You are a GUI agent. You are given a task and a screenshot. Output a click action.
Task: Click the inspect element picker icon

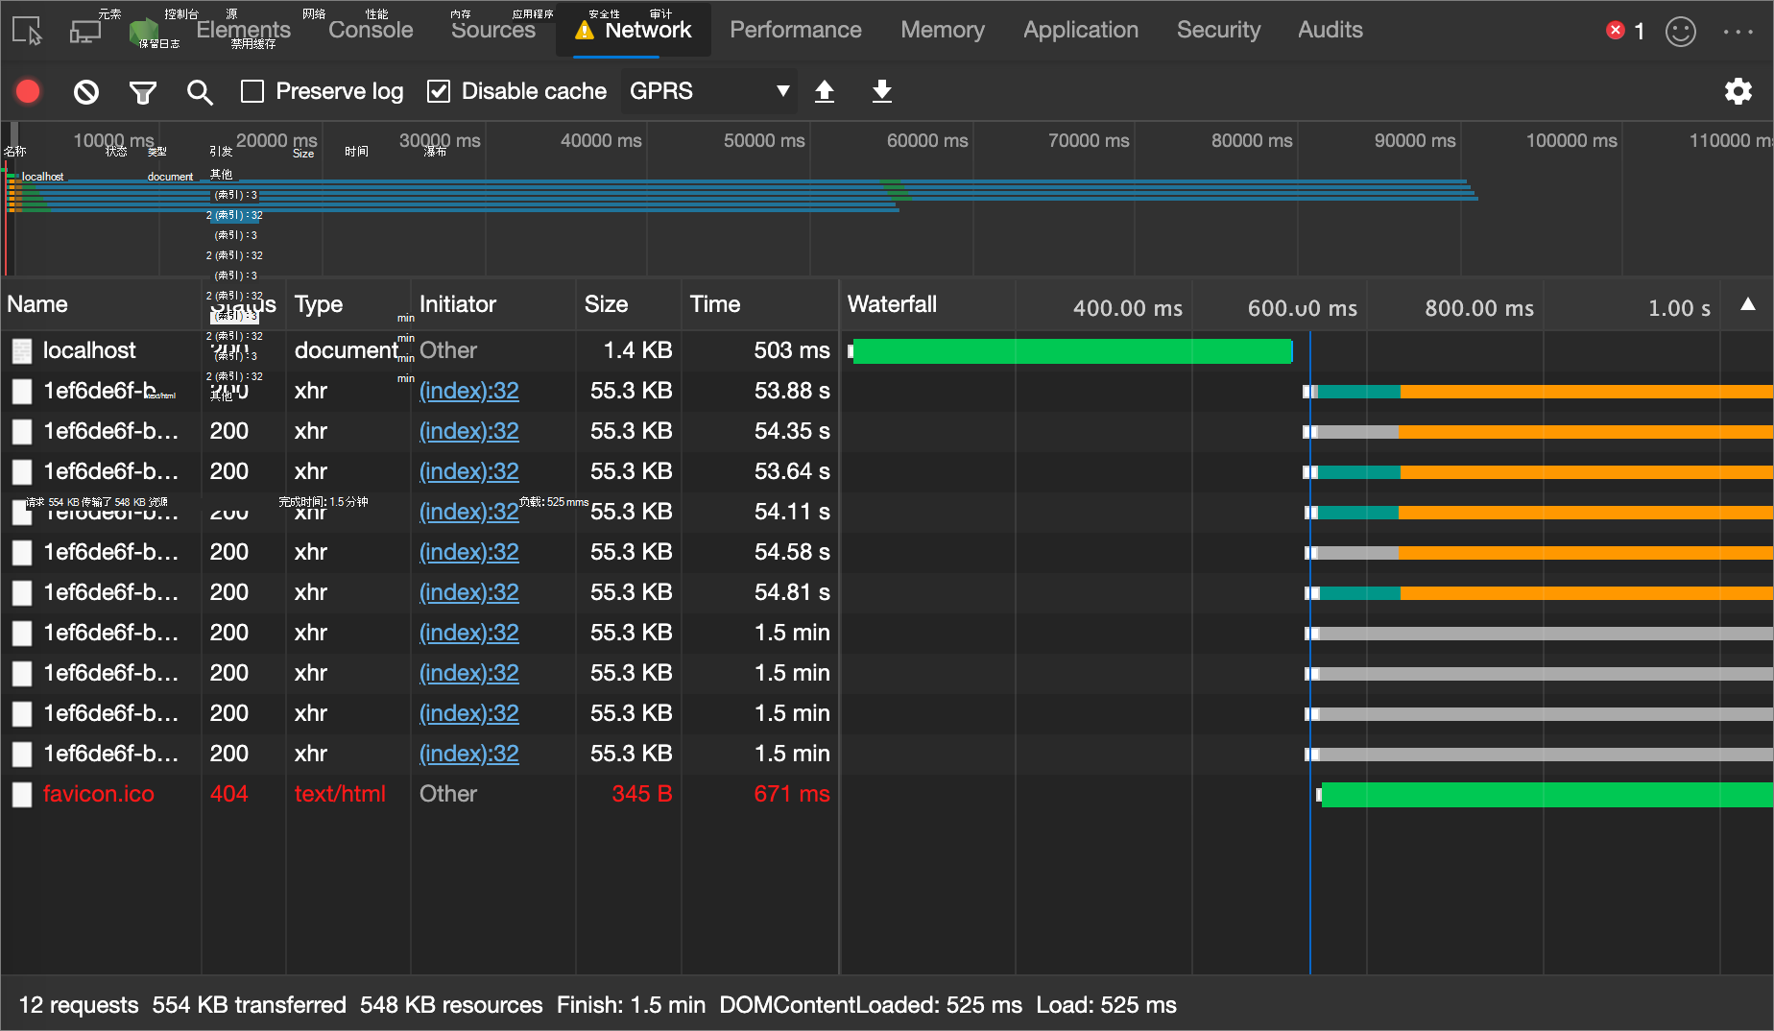tap(28, 31)
